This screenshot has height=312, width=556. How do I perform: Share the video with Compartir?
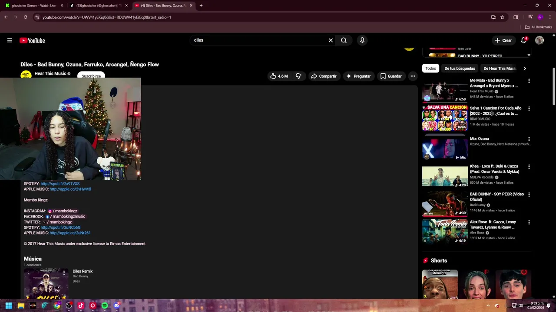pyautogui.click(x=324, y=76)
